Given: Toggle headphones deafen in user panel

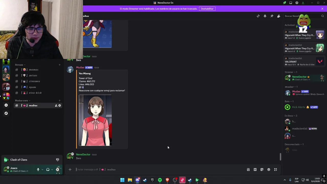Looking at the screenshot, I should pos(48,169).
